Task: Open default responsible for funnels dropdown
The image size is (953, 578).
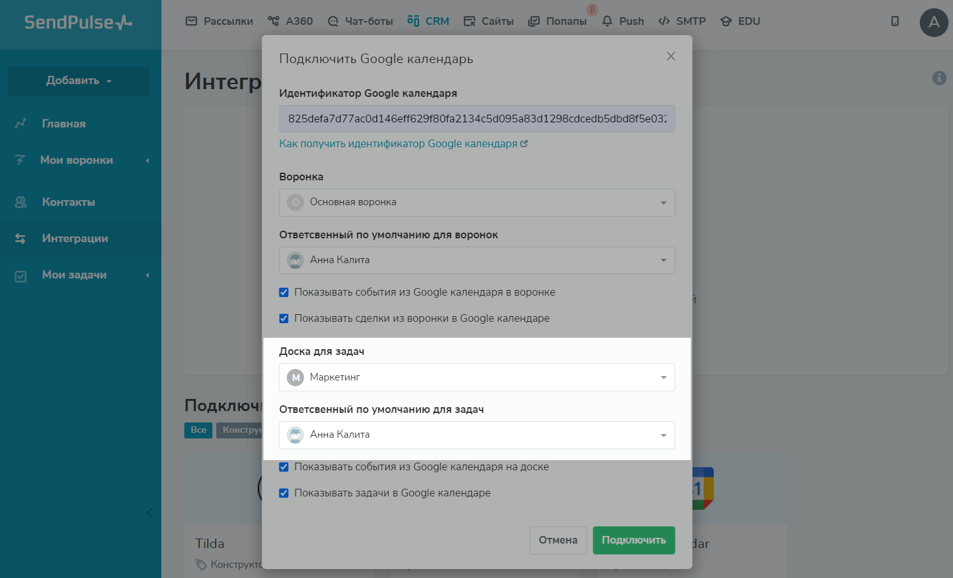Action: [477, 260]
